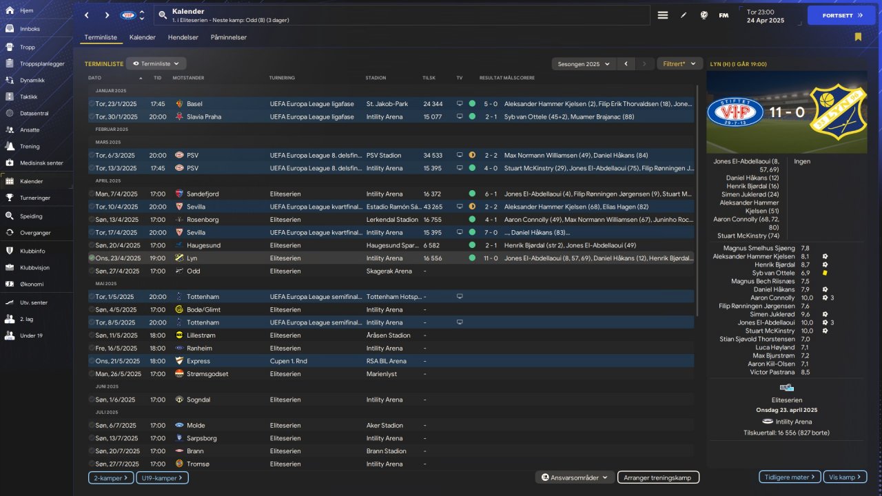882x496 pixels.
Task: Open the Innboks sidebar icon
Action: tap(10, 29)
